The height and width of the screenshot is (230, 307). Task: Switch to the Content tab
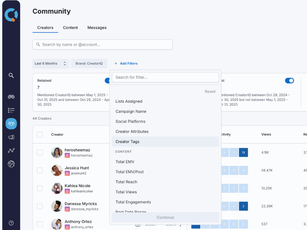point(70,28)
